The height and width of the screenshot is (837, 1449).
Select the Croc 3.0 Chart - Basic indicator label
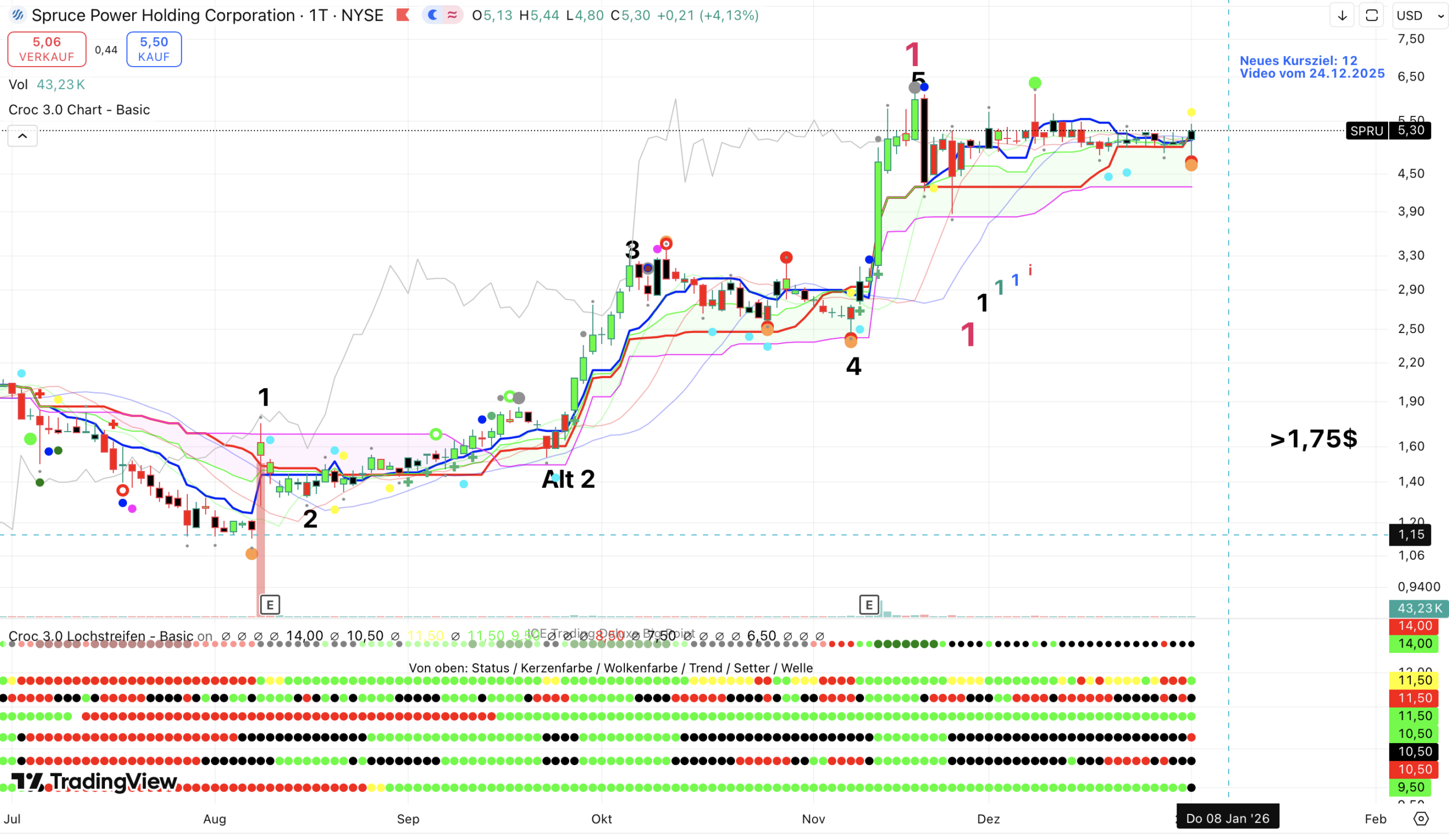(x=79, y=110)
